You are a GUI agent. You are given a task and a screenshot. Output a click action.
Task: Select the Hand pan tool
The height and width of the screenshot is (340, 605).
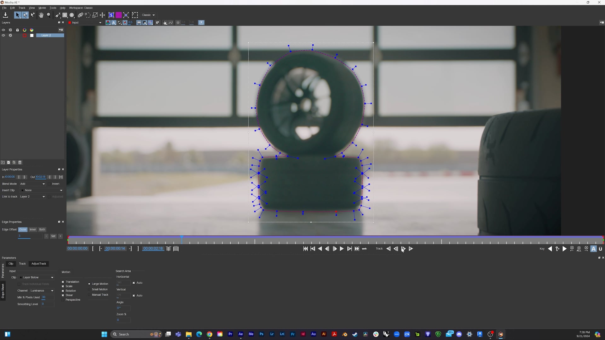41,15
